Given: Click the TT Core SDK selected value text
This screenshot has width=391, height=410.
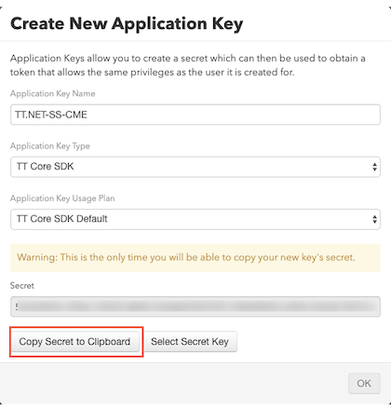Looking at the screenshot, I should pos(46,167).
